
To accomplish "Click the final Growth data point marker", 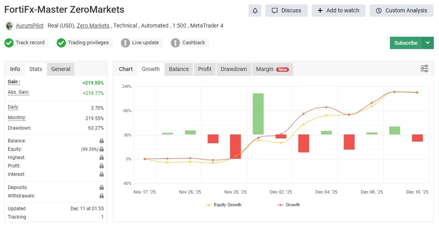I will click(417, 93).
